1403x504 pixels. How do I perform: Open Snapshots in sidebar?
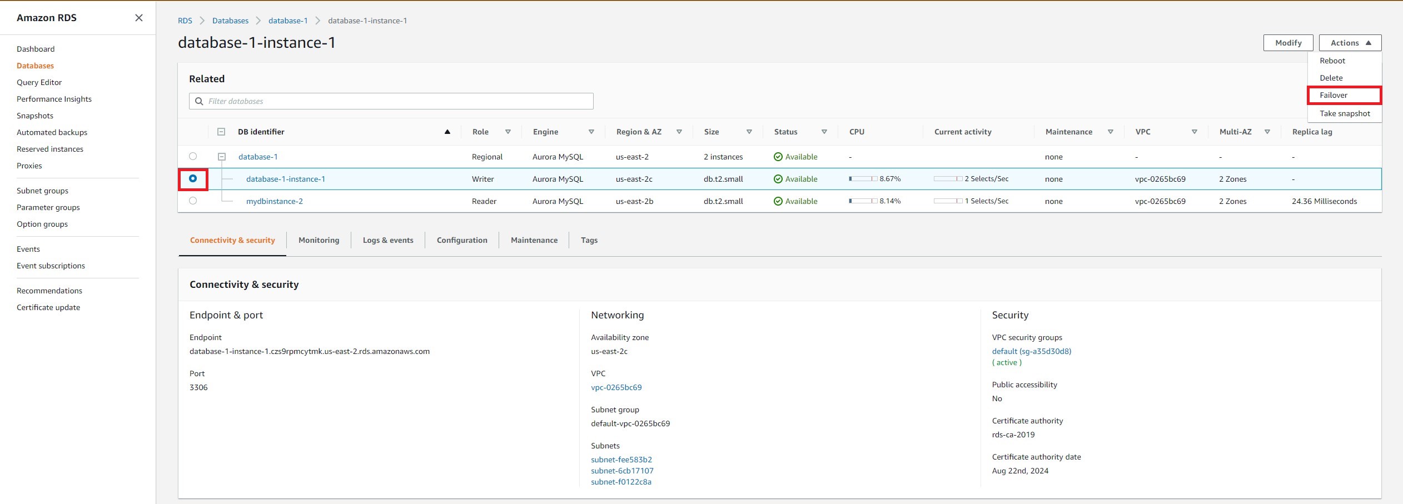click(x=35, y=116)
